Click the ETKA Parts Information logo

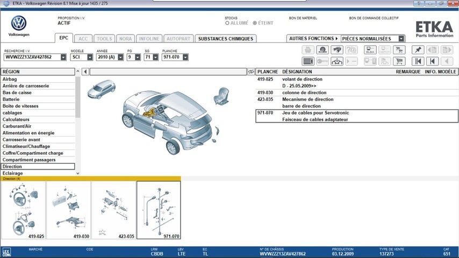click(x=434, y=29)
